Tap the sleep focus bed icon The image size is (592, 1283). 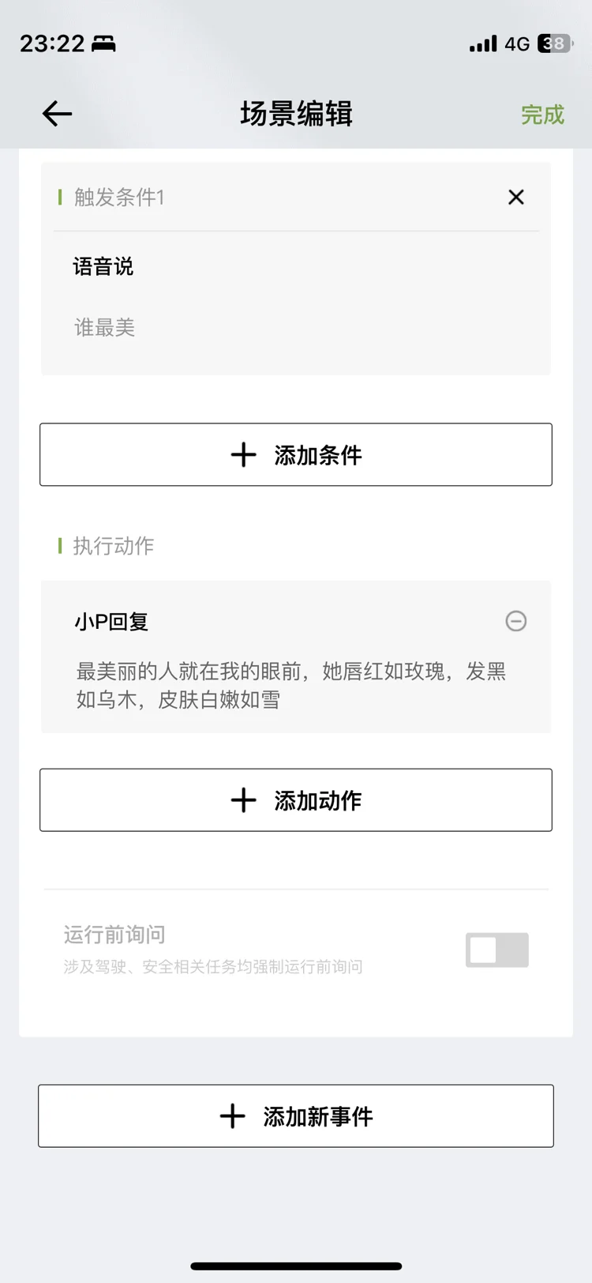point(103,43)
